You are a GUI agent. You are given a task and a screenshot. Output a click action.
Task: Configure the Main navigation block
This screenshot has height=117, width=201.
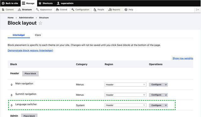click(x=156, y=85)
